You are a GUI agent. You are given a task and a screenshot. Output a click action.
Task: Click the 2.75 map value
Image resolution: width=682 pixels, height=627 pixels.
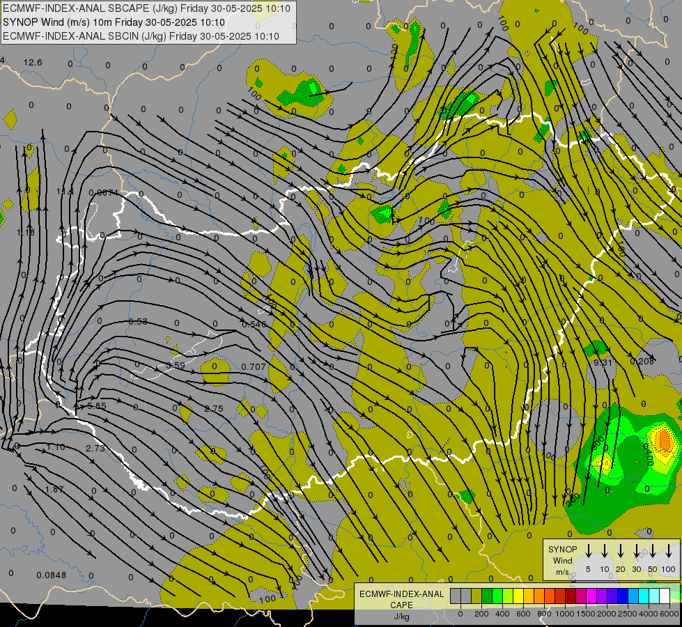point(214,409)
